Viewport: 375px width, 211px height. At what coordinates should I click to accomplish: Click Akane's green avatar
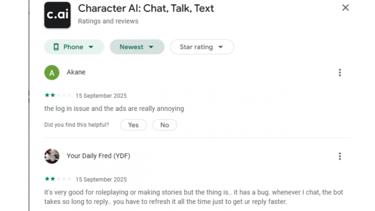(52, 73)
